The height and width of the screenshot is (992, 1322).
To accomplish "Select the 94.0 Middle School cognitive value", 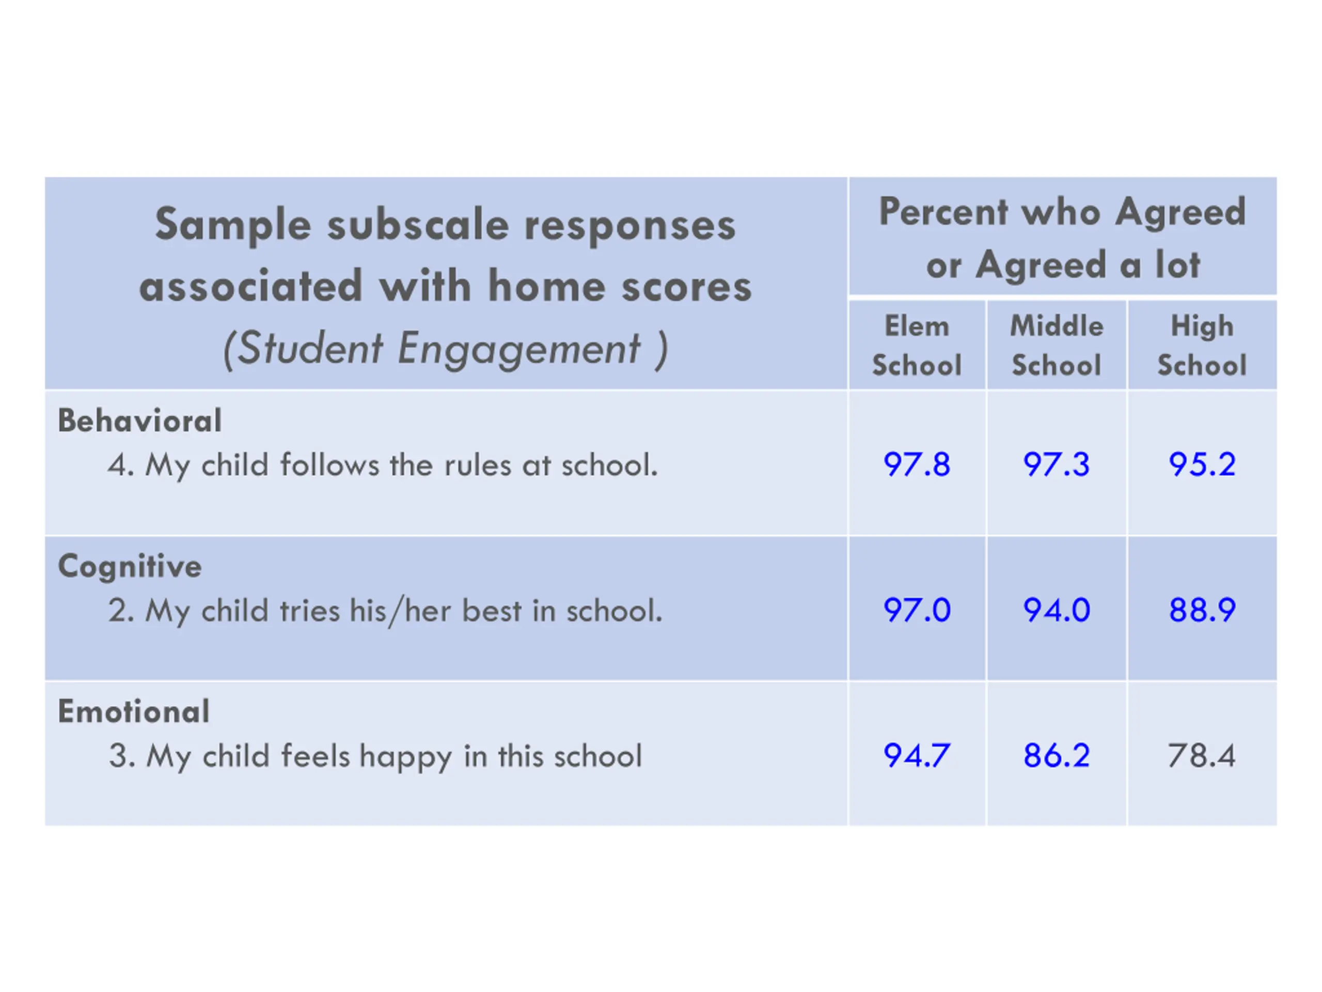I will 1056,610.
